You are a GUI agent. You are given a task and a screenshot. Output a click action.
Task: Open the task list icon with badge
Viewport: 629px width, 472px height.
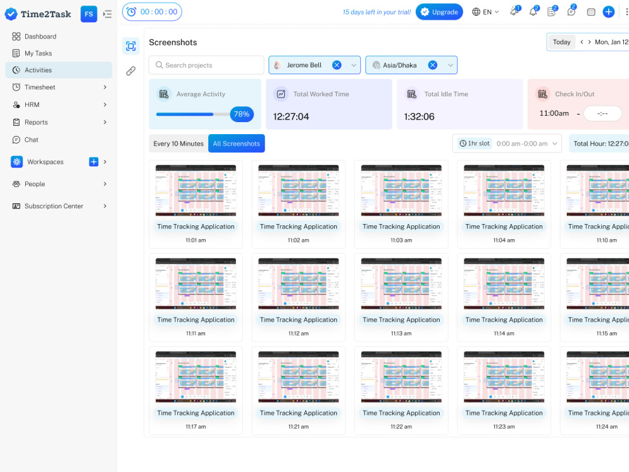click(552, 11)
